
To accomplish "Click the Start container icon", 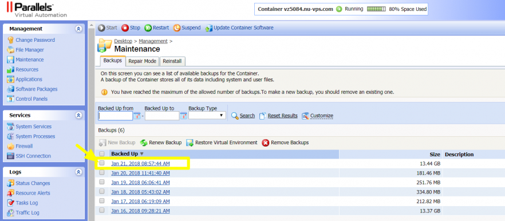I will coord(101,28).
